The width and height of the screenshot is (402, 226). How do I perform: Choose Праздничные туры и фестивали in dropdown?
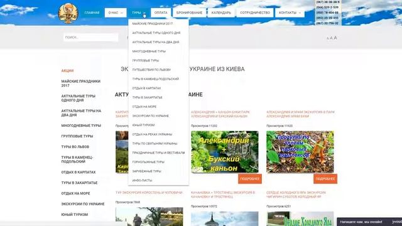pyautogui.click(x=158, y=153)
